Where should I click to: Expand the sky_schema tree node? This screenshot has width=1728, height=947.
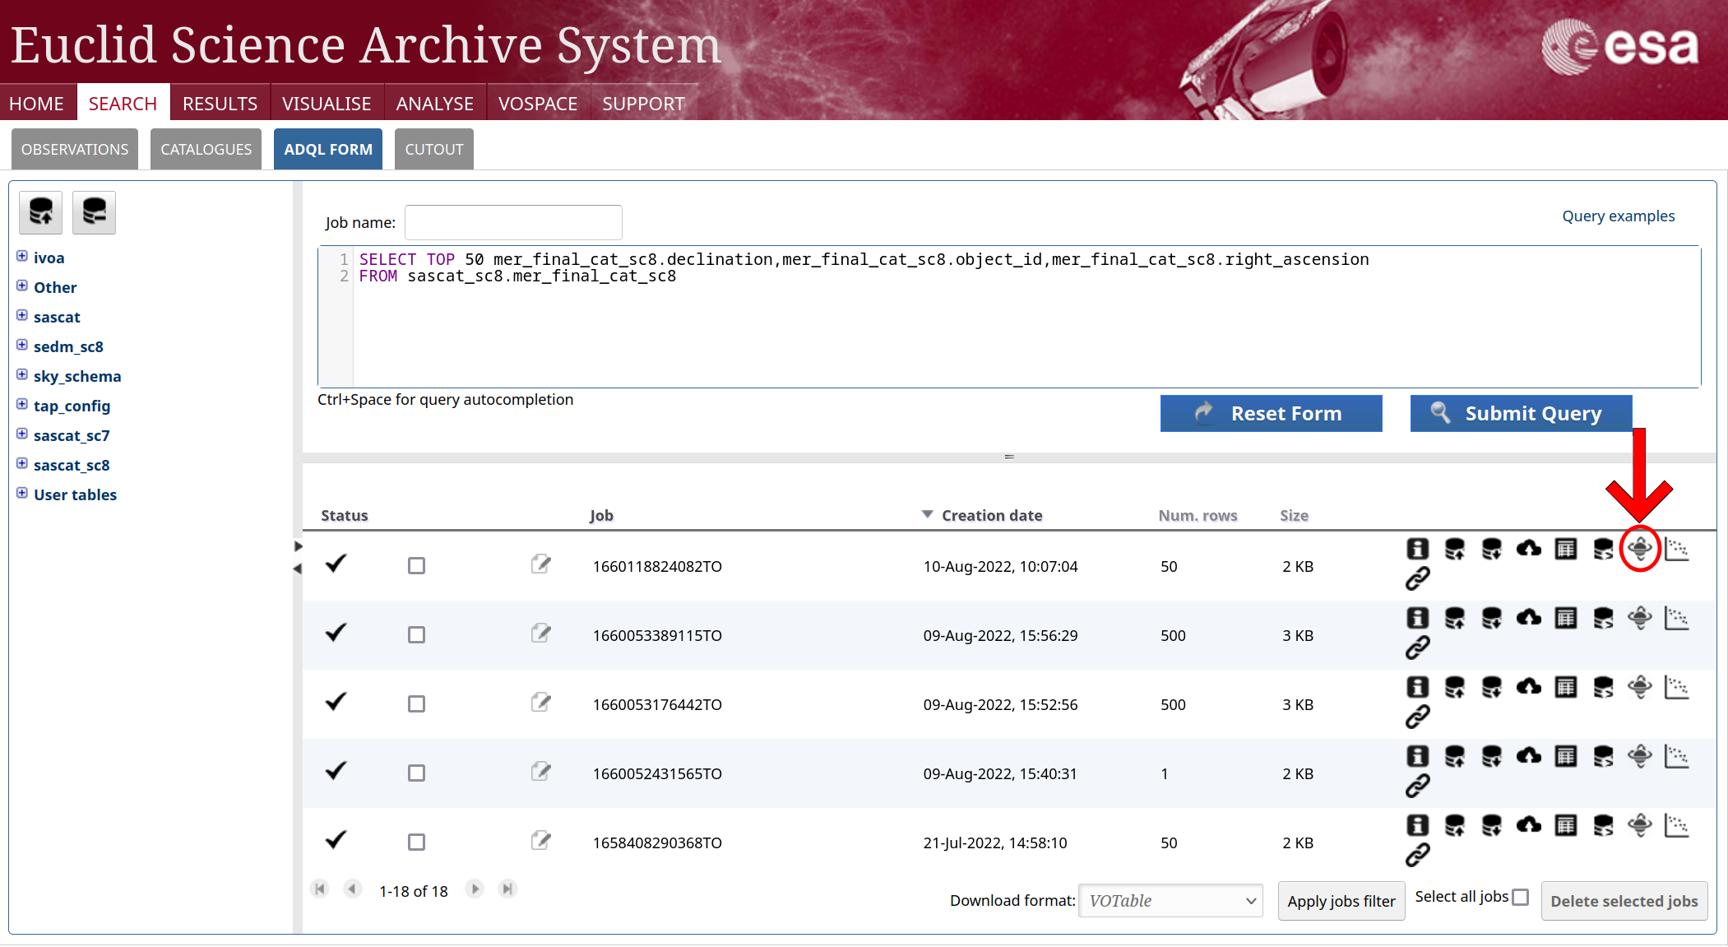click(x=22, y=374)
